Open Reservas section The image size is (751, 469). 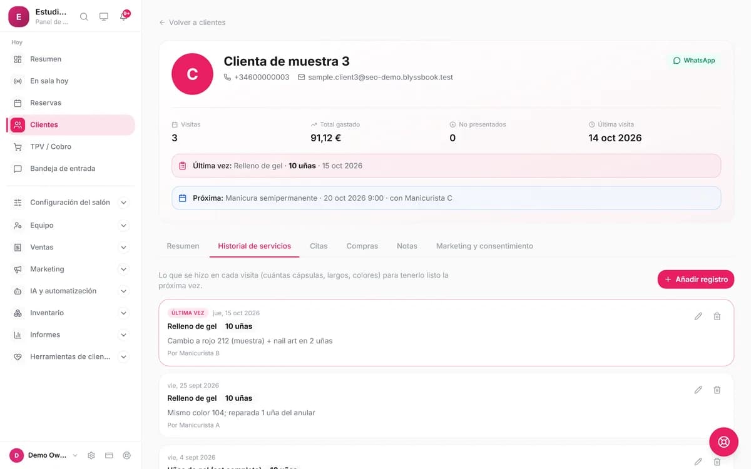(x=71, y=103)
